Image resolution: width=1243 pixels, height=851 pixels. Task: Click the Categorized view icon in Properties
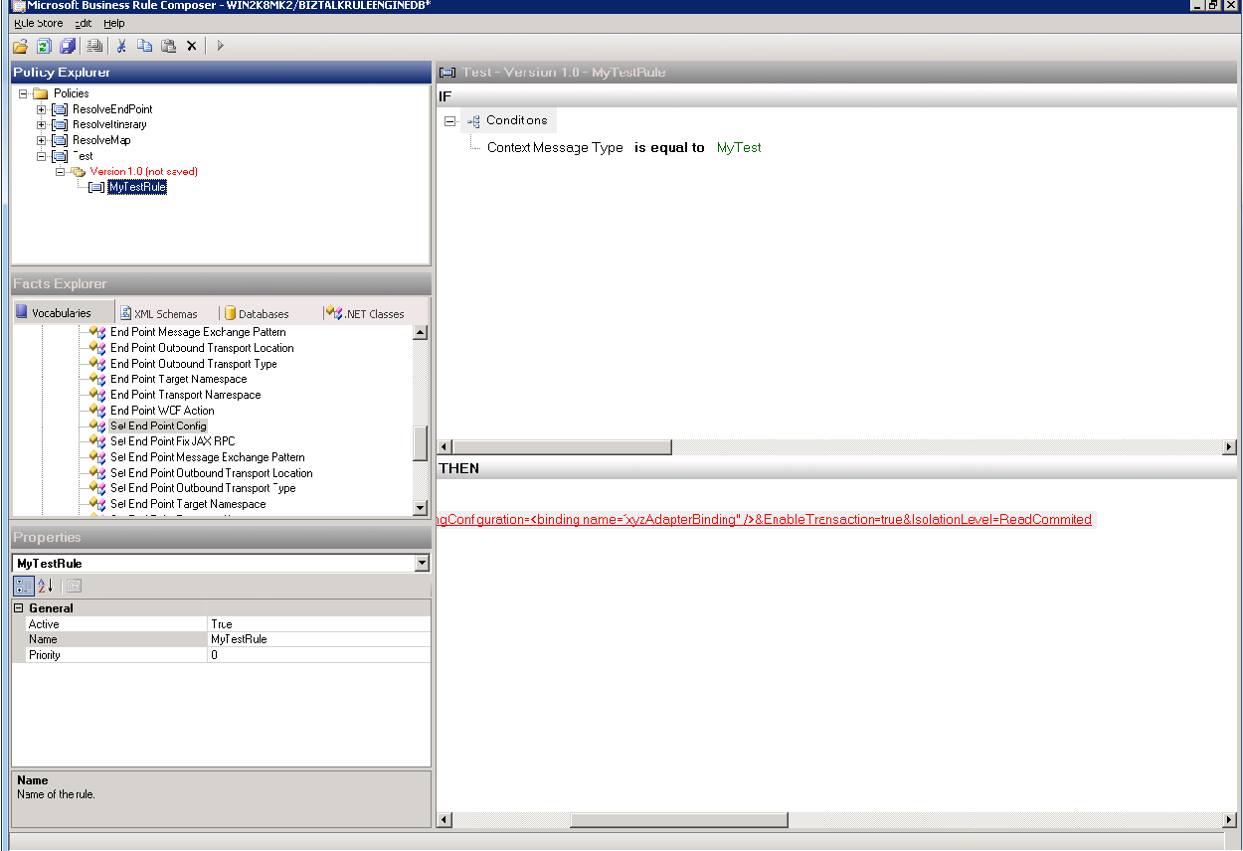pos(23,586)
